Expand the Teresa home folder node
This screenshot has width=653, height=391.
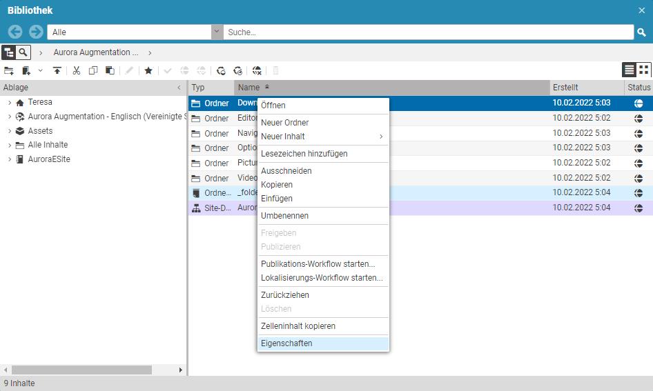(x=10, y=102)
